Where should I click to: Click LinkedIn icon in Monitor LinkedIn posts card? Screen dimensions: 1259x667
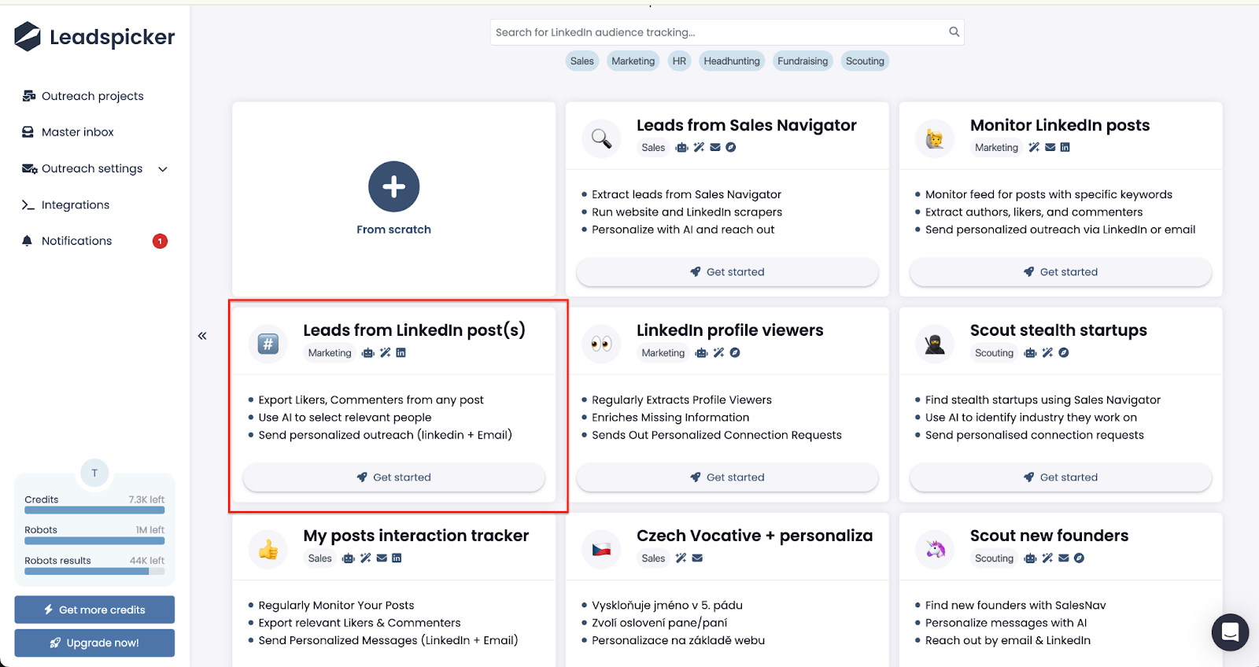(x=1065, y=147)
